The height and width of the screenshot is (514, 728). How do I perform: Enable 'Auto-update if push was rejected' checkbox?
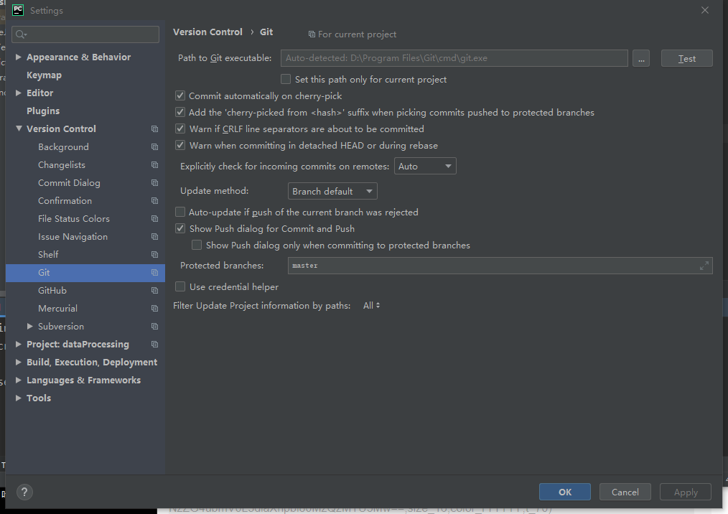tap(180, 212)
